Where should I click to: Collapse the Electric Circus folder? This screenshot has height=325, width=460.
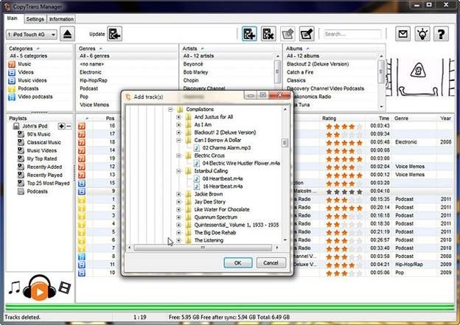pos(178,155)
